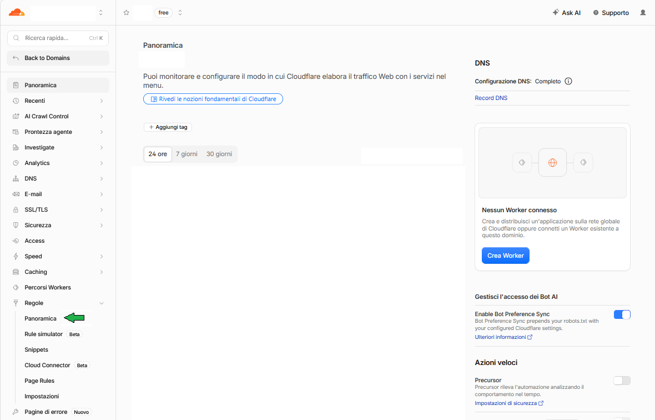This screenshot has height=420, width=655.
Task: Expand the Caching chevron
Action: (102, 272)
